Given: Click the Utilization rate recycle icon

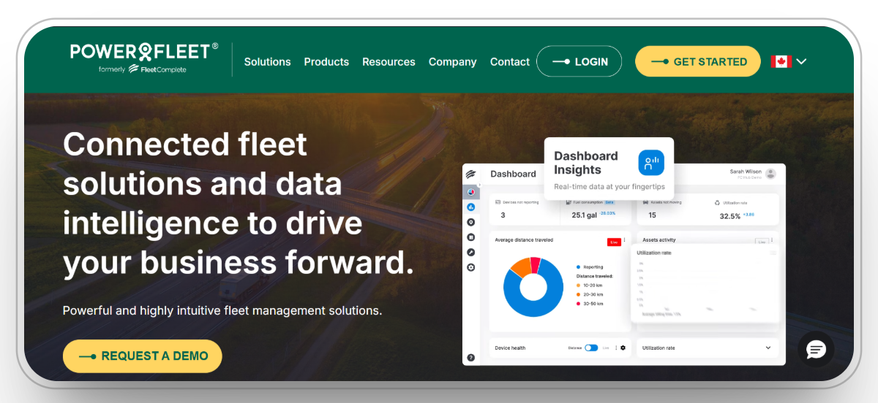Looking at the screenshot, I should click(717, 202).
